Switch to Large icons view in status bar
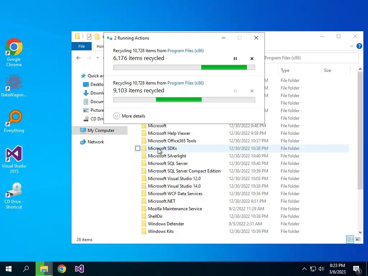The height and width of the screenshot is (276, 368). click(358, 239)
